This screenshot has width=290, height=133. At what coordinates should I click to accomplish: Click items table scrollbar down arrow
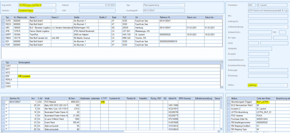tap(221, 129)
